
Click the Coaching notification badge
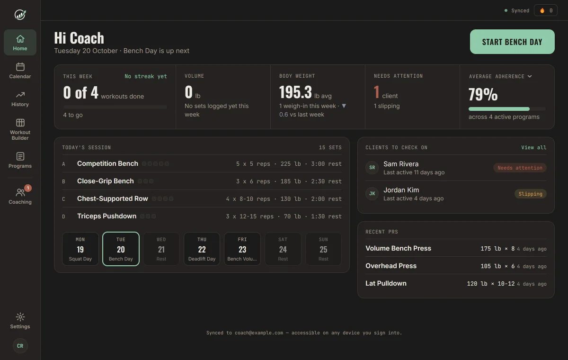28,188
